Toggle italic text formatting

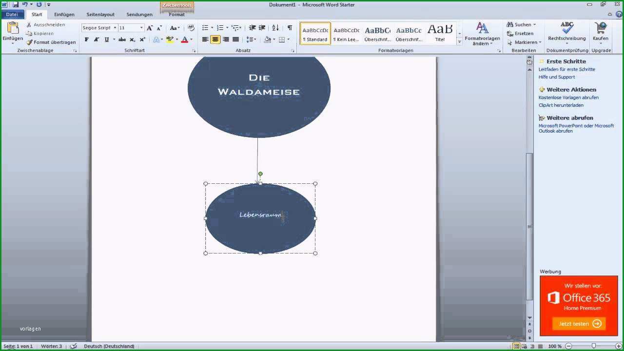[x=97, y=39]
